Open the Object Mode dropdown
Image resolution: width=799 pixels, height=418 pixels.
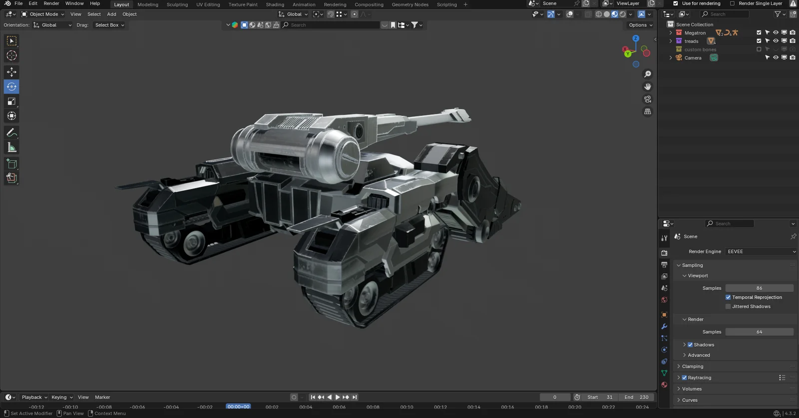tap(43, 14)
